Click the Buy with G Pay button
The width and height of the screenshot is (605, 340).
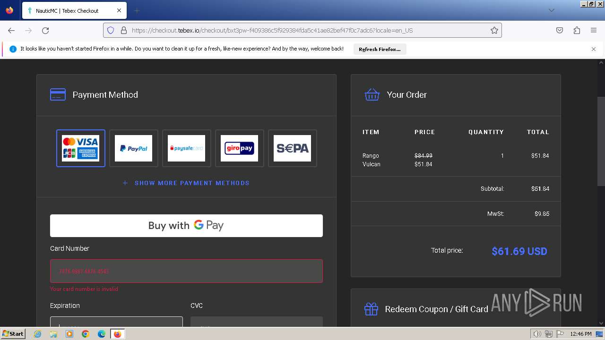(x=186, y=226)
